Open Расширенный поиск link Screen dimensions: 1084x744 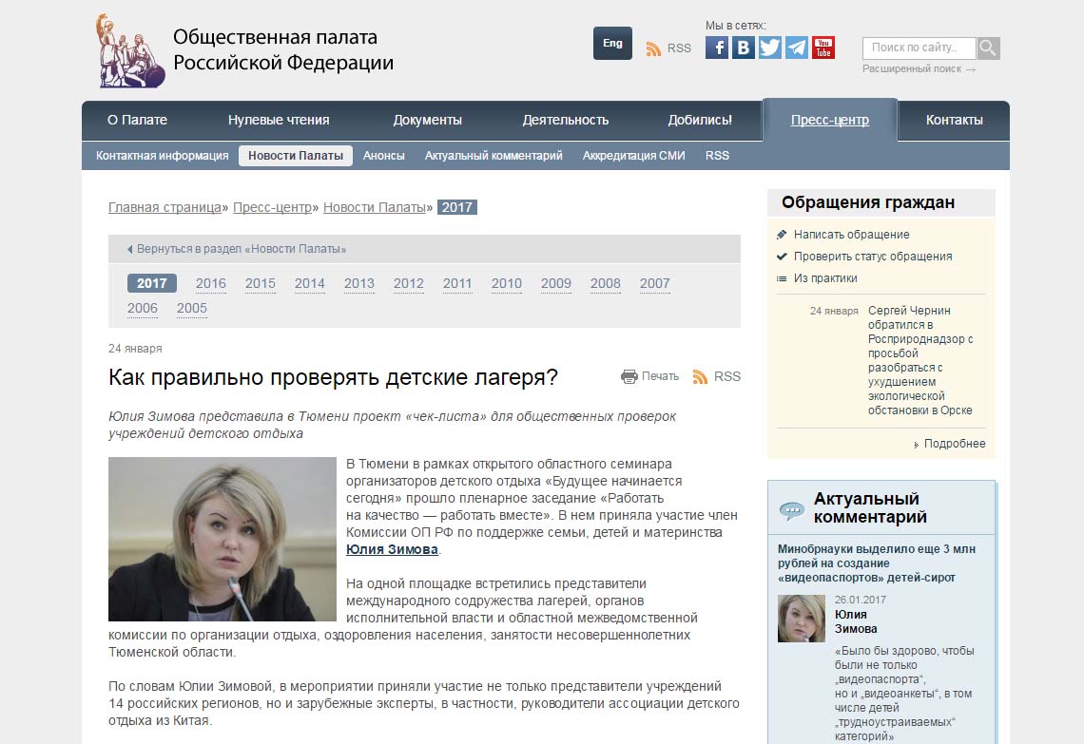tap(919, 69)
